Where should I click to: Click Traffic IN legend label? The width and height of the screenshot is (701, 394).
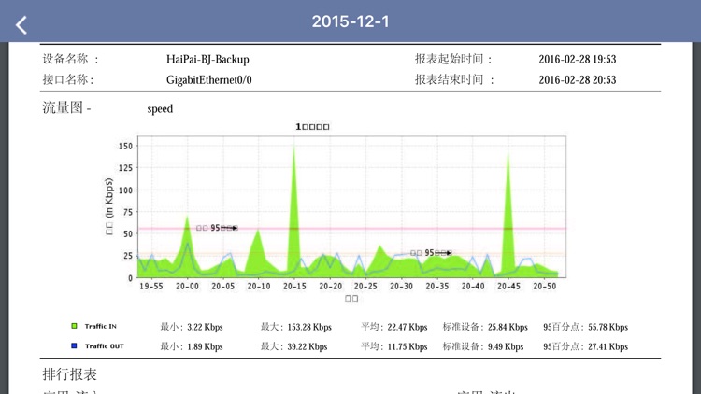[x=101, y=326]
